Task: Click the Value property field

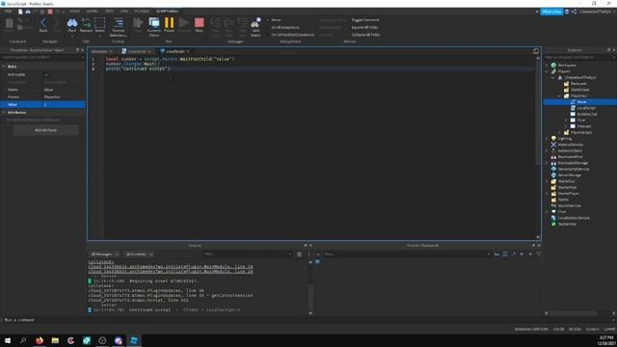Action: [64, 104]
